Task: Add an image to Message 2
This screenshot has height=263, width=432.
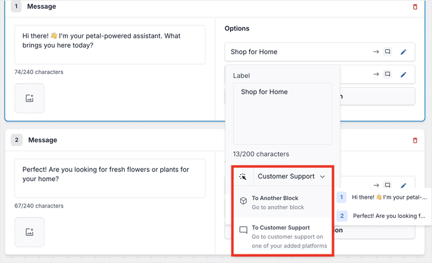Action: (29, 232)
